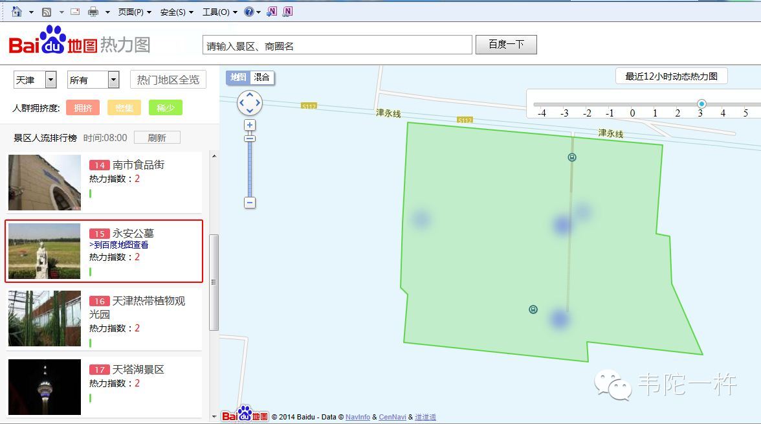Click the printer icon

point(93,12)
